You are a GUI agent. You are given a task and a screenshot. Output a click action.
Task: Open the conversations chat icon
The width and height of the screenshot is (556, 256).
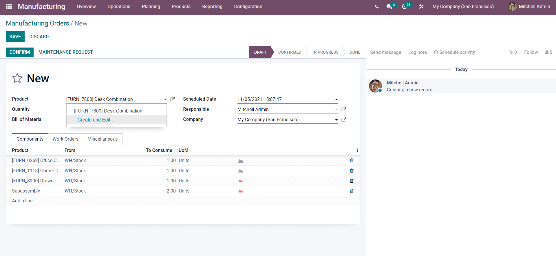pyautogui.click(x=389, y=6)
